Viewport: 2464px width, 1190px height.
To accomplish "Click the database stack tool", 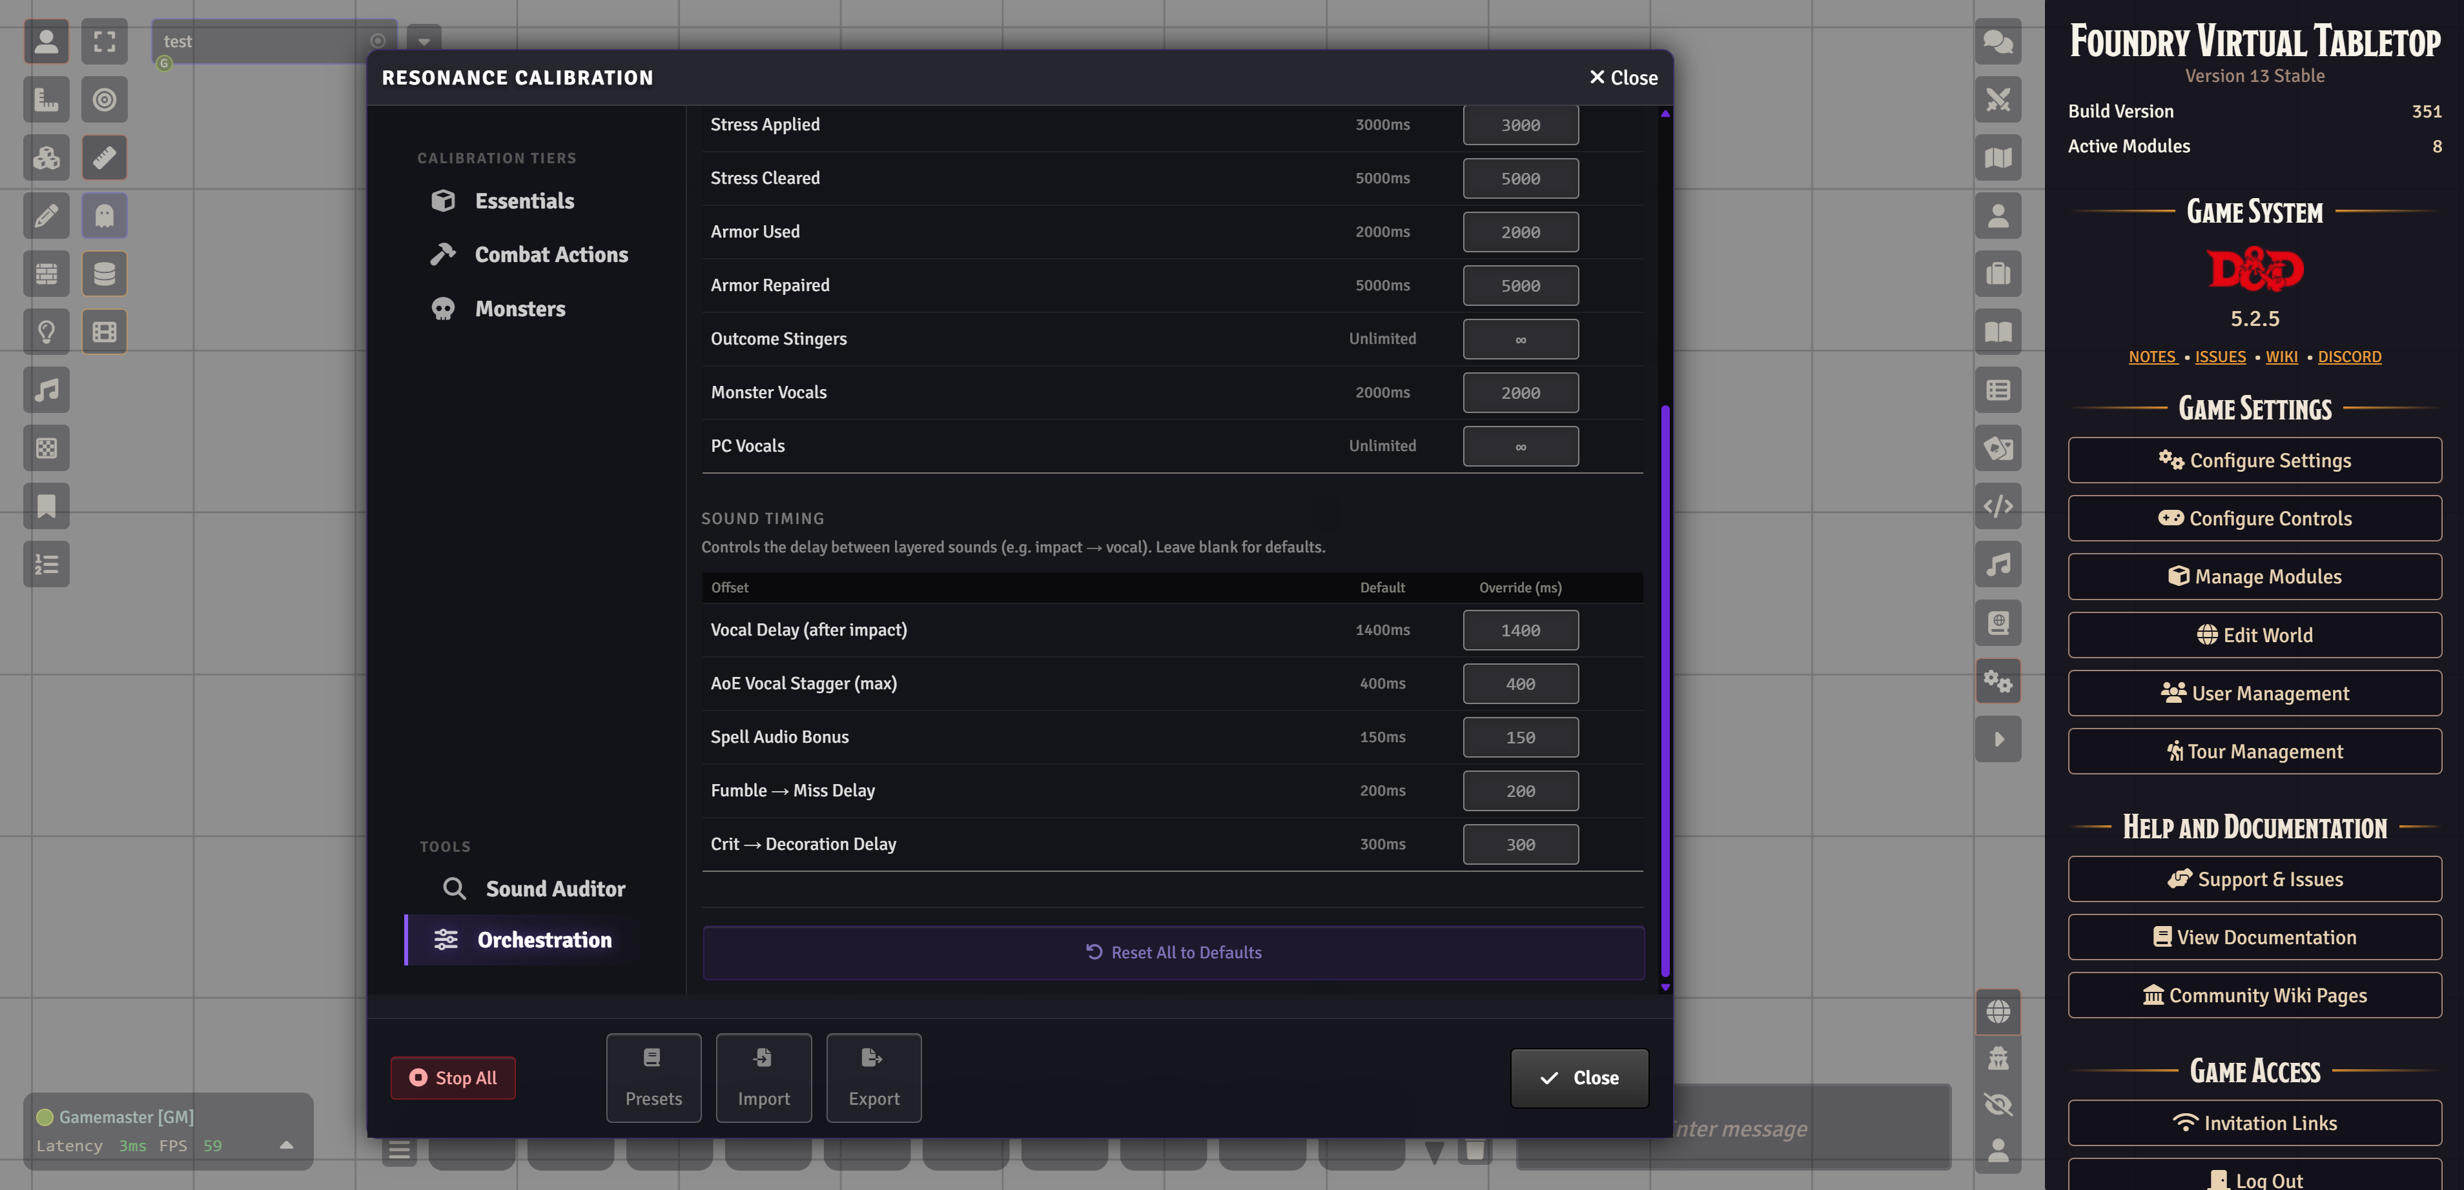I will [104, 274].
